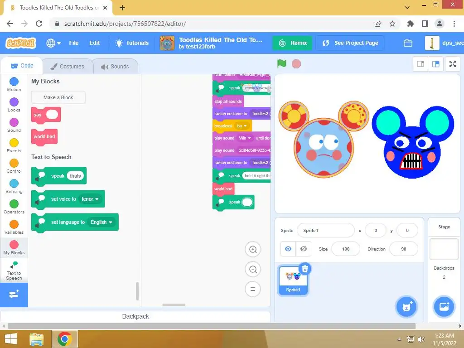
Task: Open the tenor voice dropdown
Action: 90,199
